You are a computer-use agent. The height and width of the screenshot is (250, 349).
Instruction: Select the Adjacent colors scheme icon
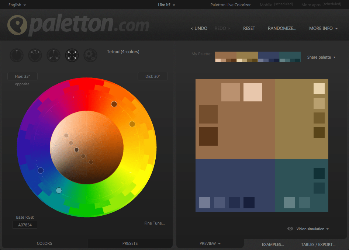[x=35, y=55]
